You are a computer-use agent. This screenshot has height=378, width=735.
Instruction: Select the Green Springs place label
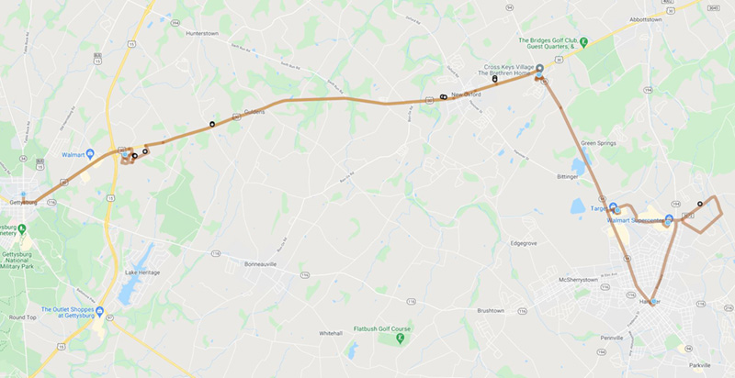599,143
